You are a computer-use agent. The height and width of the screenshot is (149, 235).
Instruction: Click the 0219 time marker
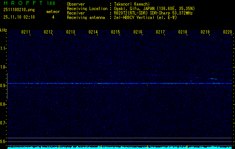pyautogui.click(x=205, y=32)
